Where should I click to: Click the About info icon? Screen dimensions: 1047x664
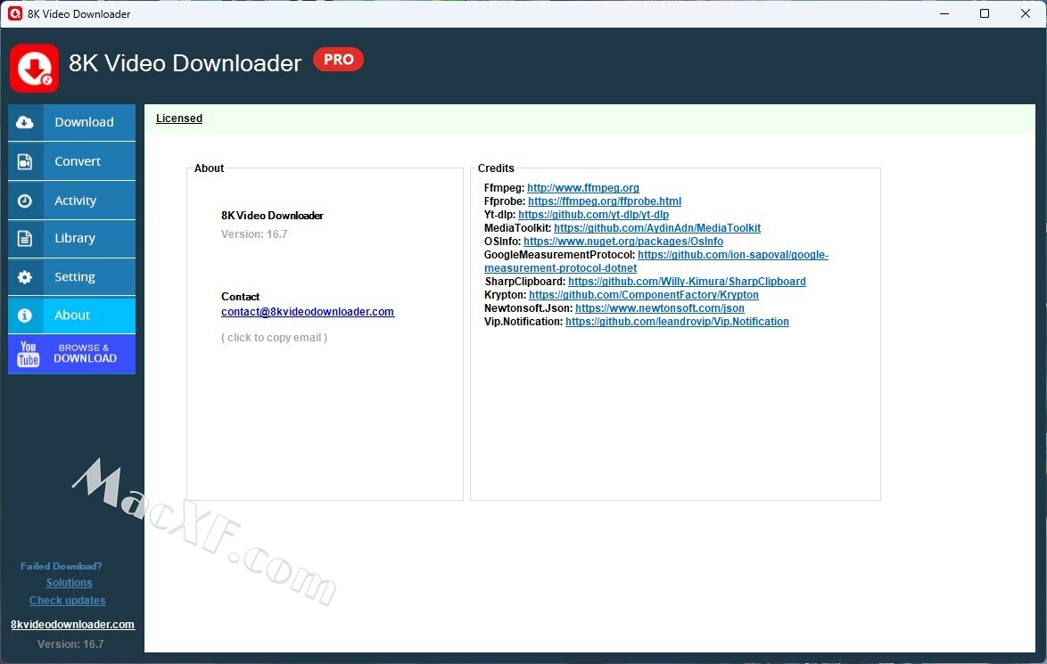[25, 315]
